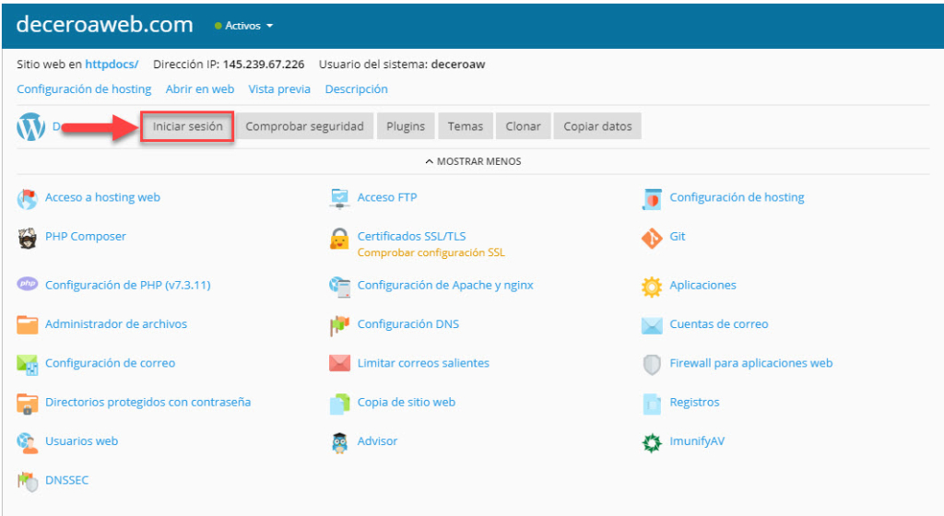Viewport: 944px width, 516px height.
Task: Click the Usuarios web icon
Action: (x=27, y=442)
